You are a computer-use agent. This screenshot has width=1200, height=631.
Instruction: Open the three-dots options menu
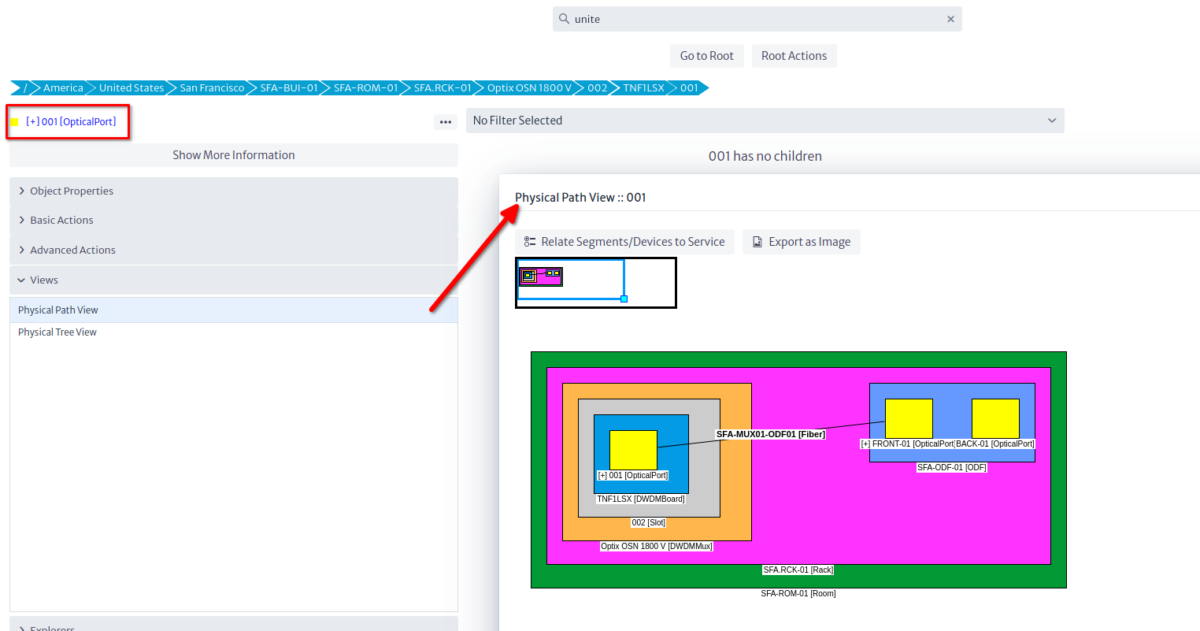(x=446, y=122)
